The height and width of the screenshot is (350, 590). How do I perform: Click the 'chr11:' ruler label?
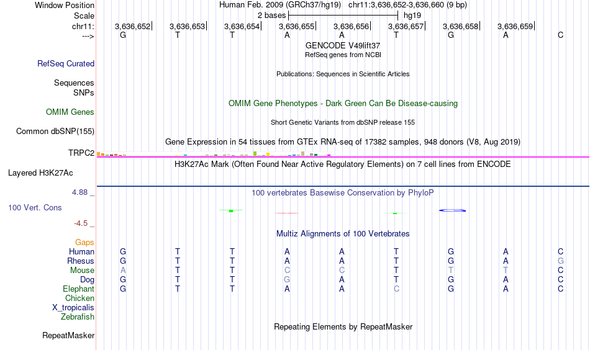83,26
